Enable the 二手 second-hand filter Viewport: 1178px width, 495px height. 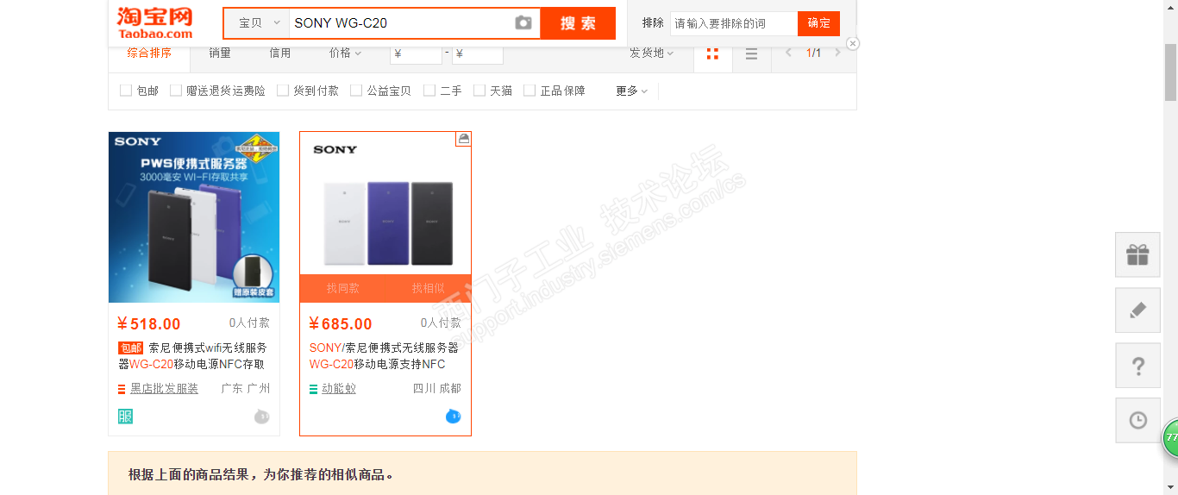[429, 91]
